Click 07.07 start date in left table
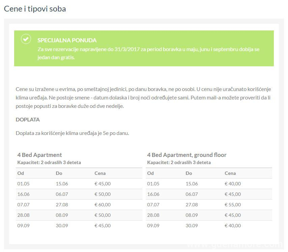 pyautogui.click(x=23, y=205)
